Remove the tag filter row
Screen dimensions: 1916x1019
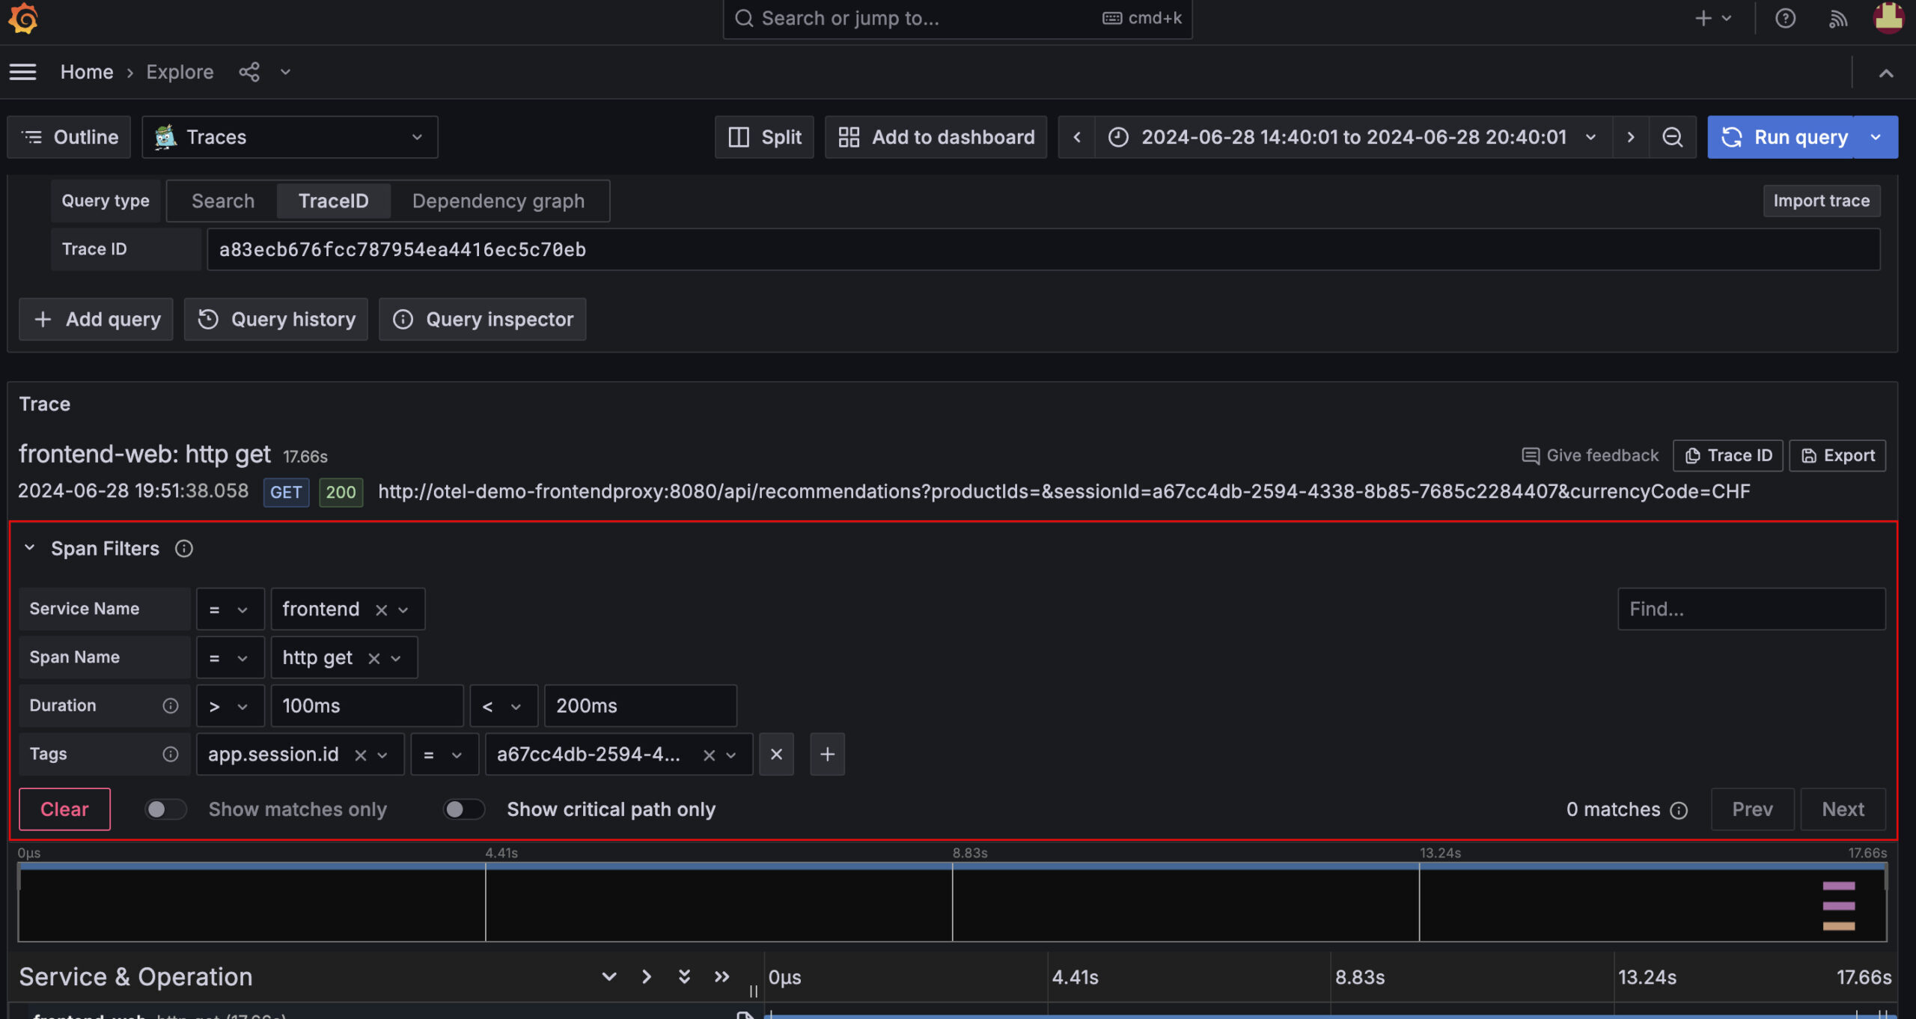776,754
